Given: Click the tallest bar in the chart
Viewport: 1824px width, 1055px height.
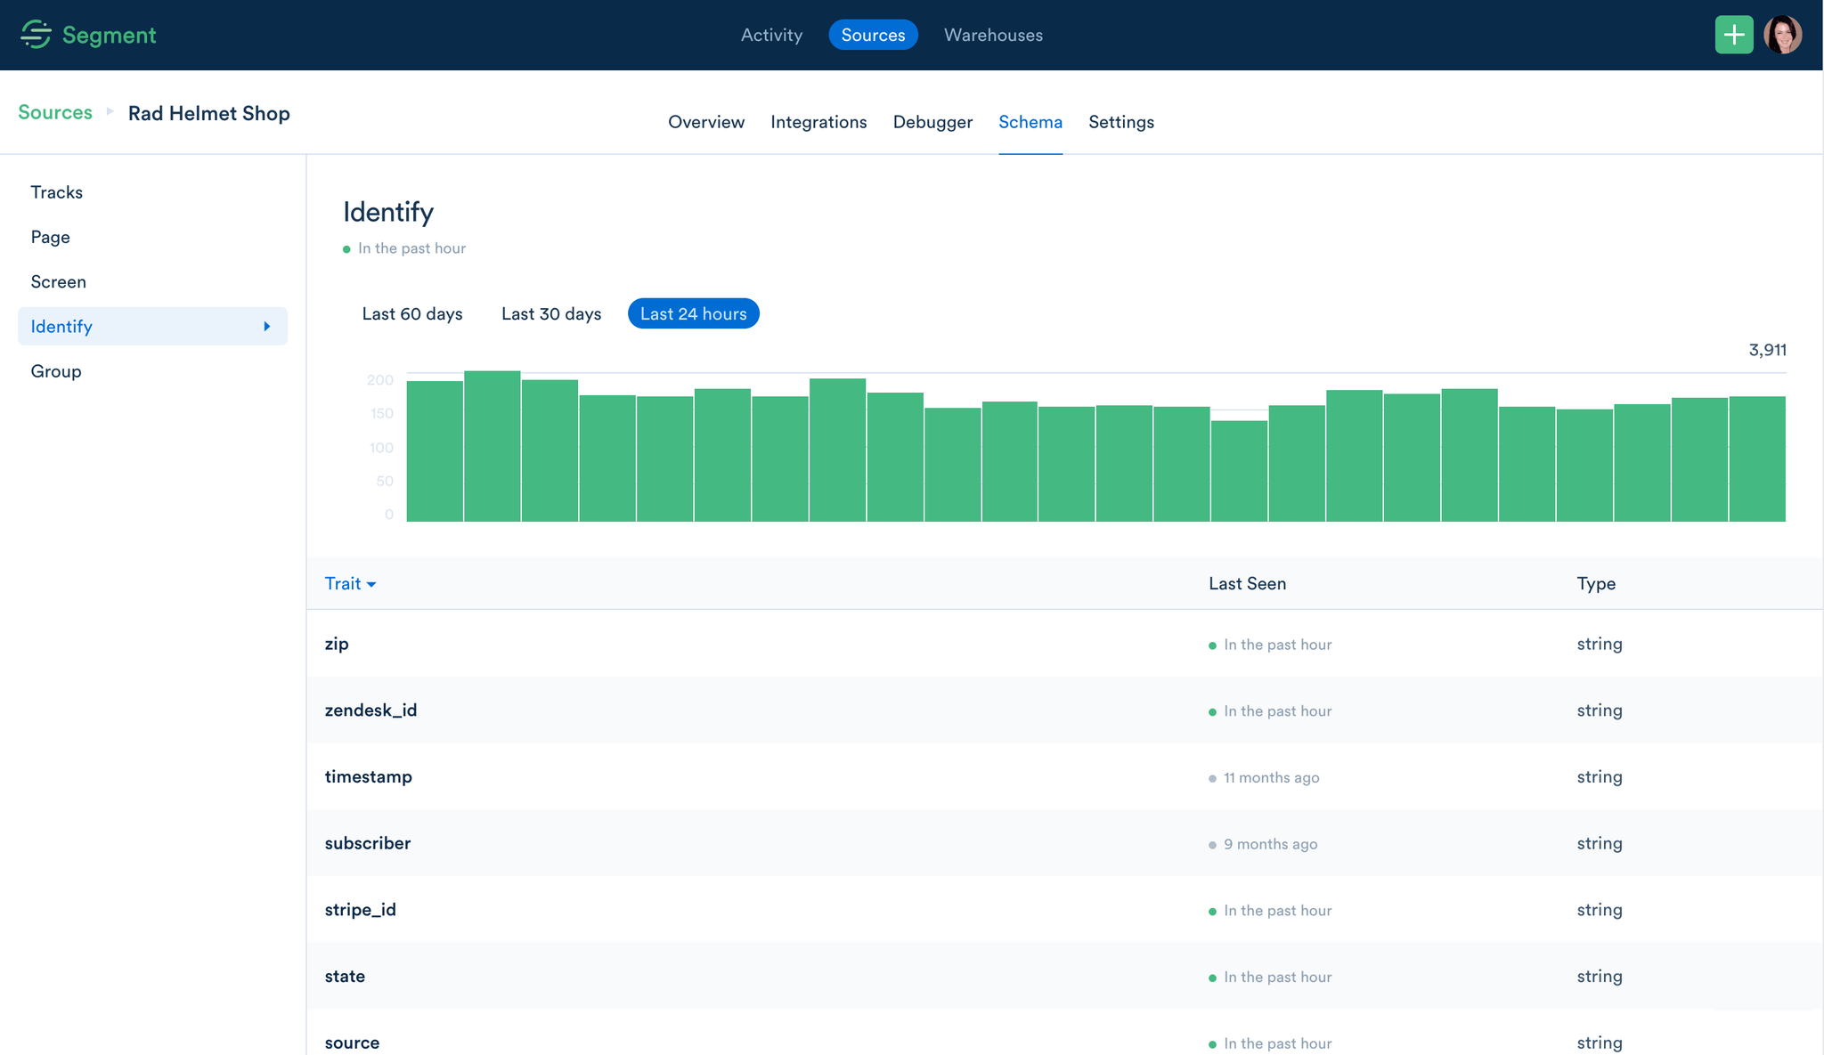Looking at the screenshot, I should coord(492,445).
